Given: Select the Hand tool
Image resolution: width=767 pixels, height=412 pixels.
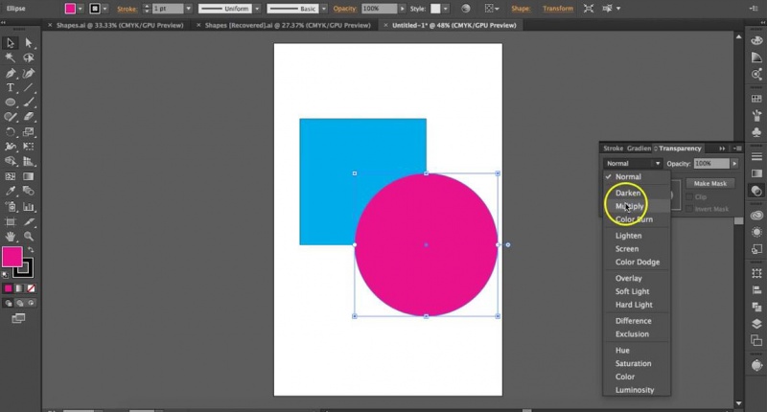Looking at the screenshot, I should (x=11, y=236).
